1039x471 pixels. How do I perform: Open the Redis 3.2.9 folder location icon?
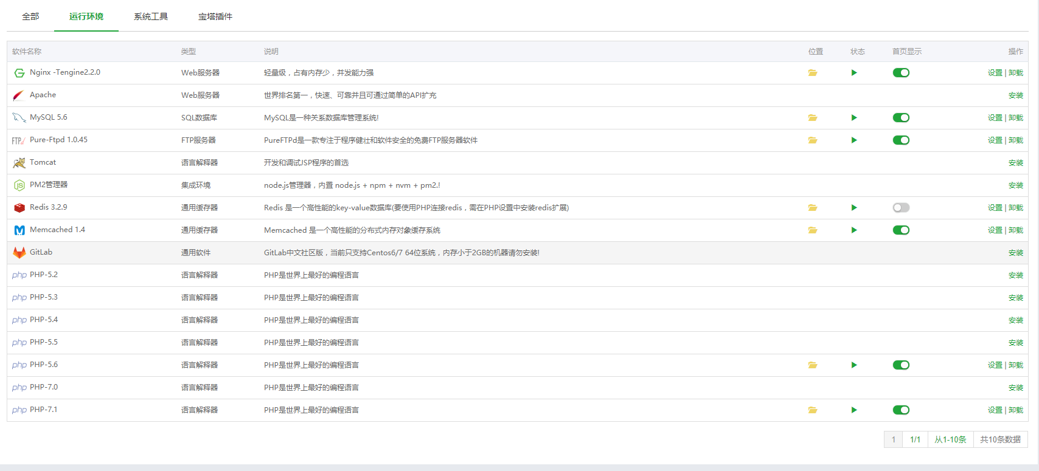[813, 208]
